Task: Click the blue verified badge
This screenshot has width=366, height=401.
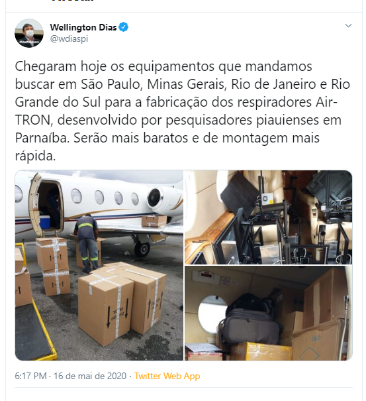Action: tap(124, 27)
